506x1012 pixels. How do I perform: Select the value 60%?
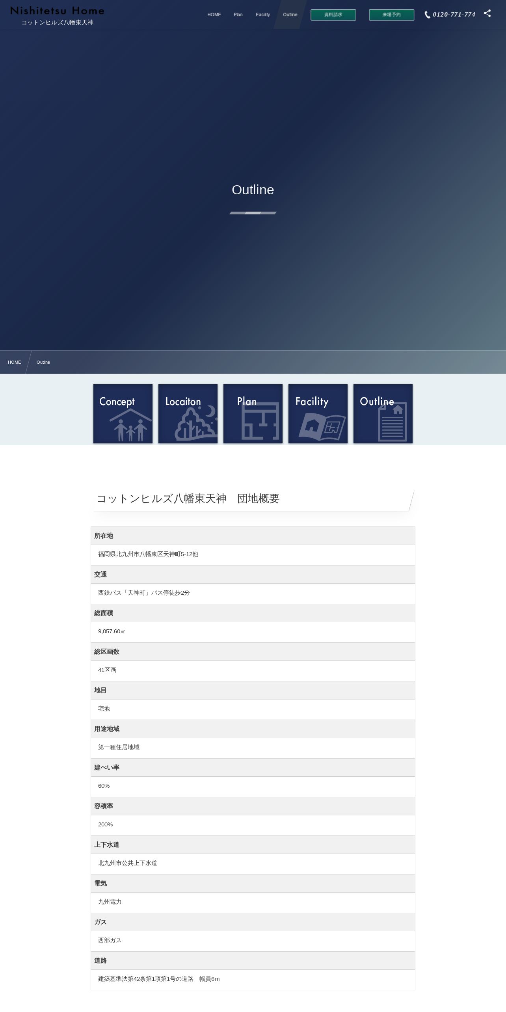pos(104,786)
